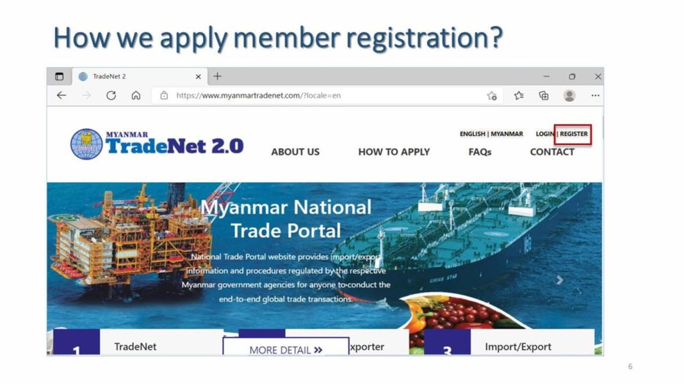Click the REGISTER link
Screen dimensions: 684x384
tap(574, 134)
